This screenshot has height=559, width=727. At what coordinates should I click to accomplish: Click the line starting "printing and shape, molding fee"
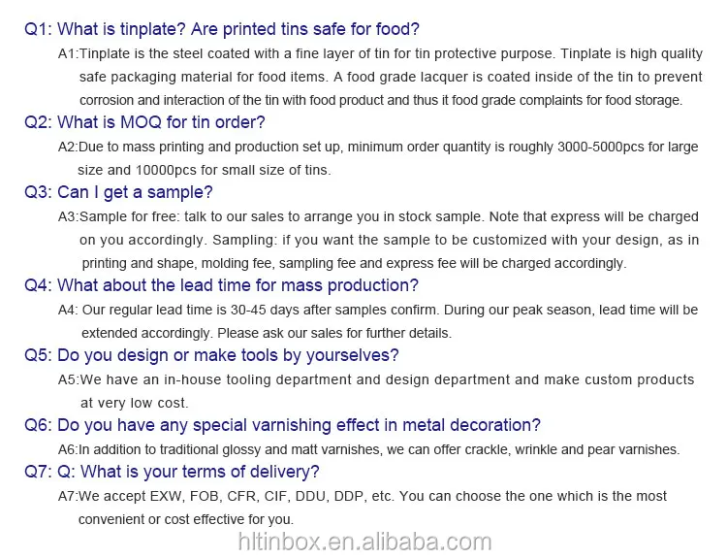(x=354, y=263)
